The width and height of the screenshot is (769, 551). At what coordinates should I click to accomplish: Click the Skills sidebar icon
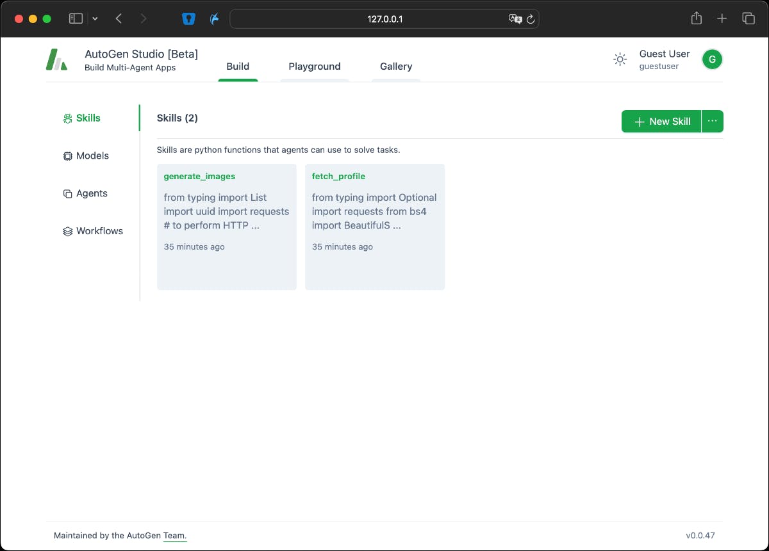point(67,118)
